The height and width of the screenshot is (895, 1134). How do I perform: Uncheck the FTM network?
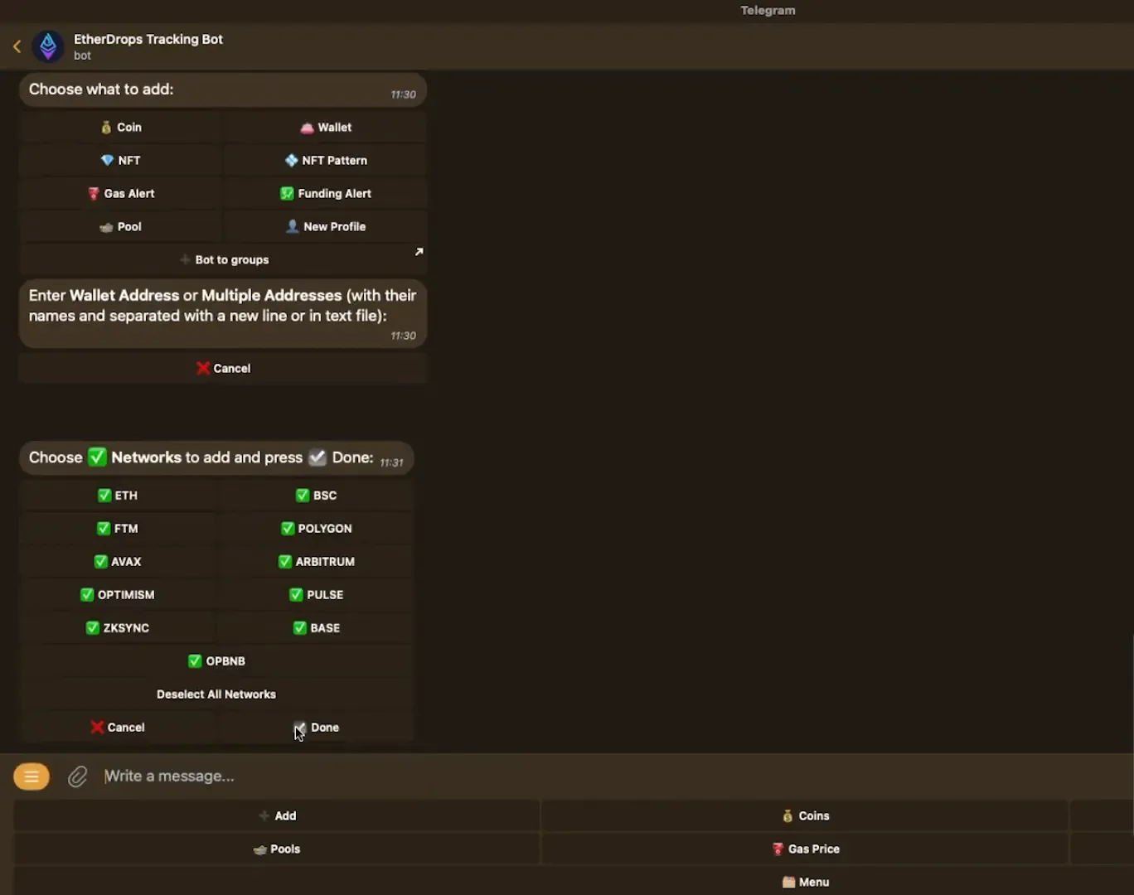[118, 528]
